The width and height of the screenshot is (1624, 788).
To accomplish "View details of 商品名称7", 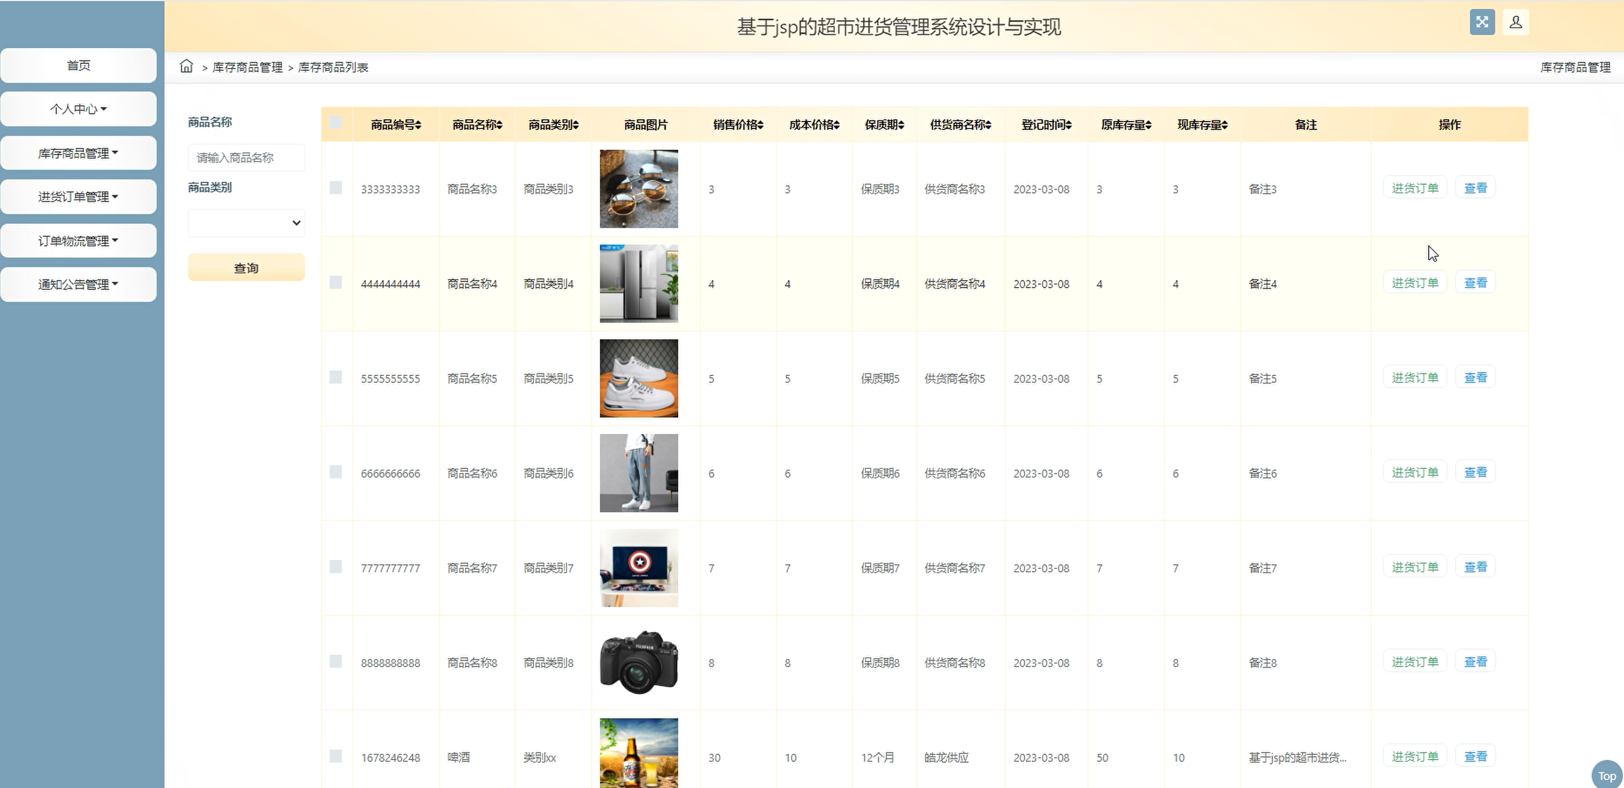I will click(1475, 567).
